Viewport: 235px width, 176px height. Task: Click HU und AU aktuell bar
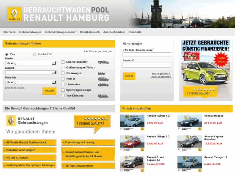click(29, 158)
